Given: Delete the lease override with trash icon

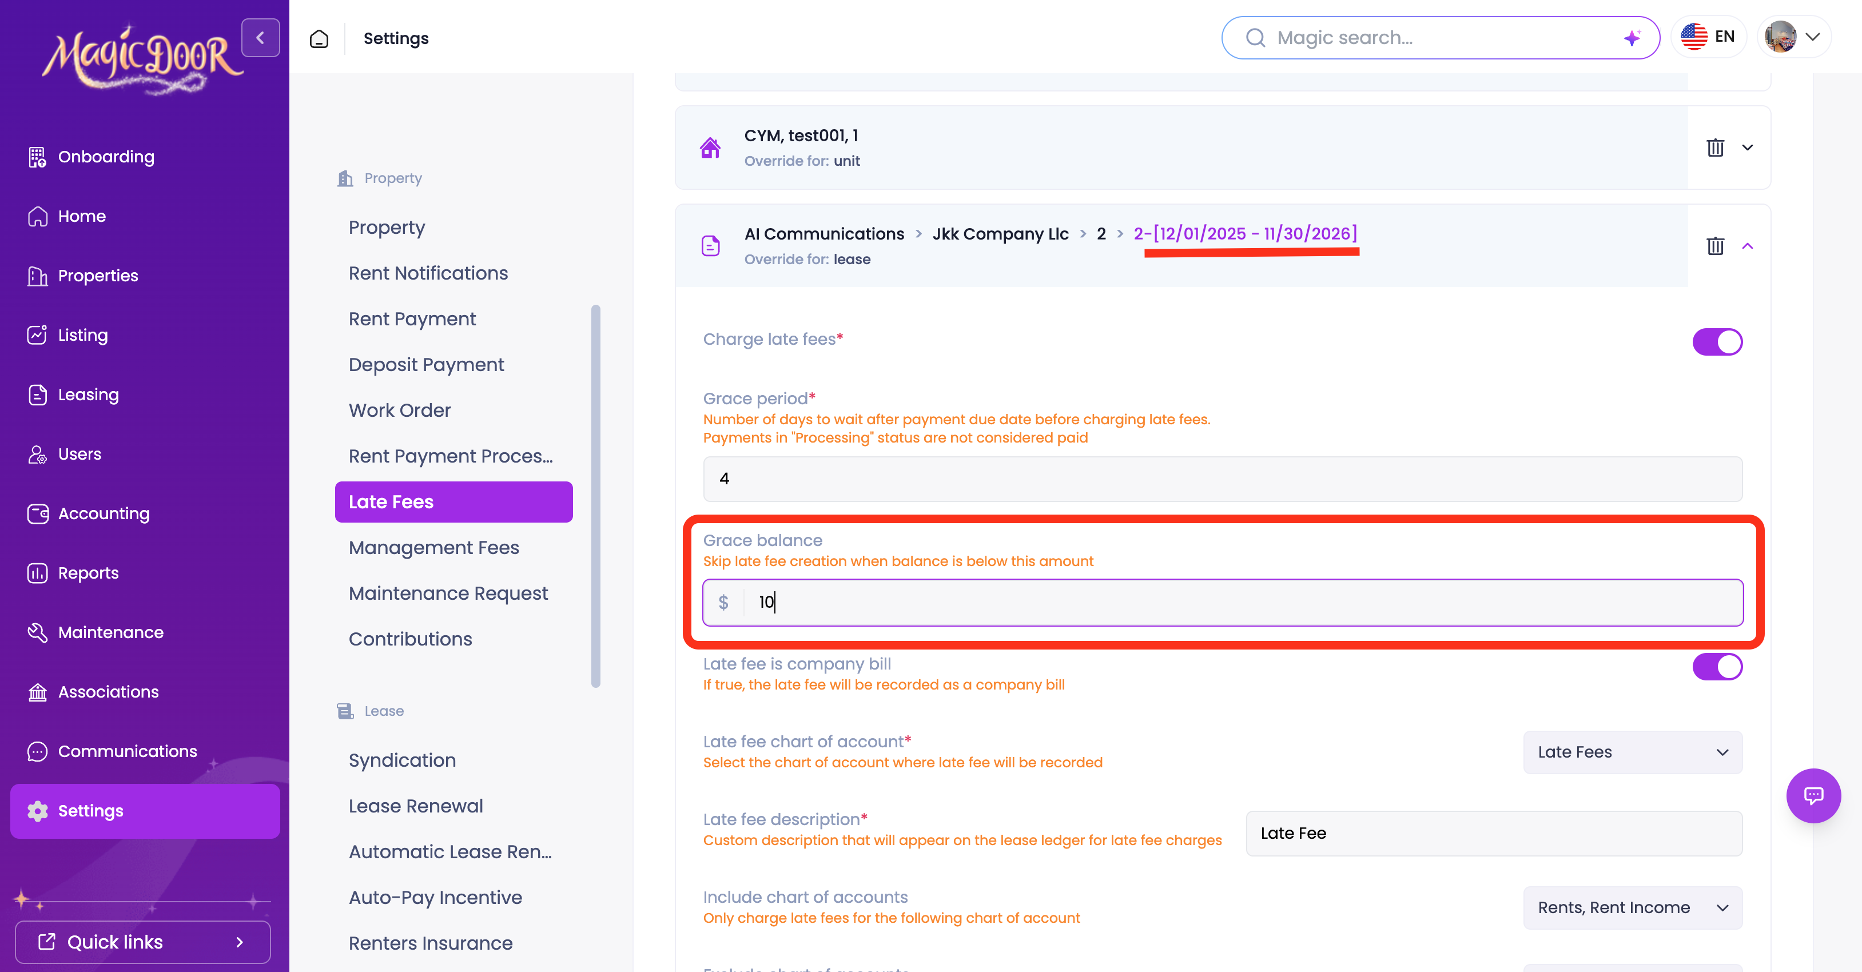Looking at the screenshot, I should coord(1714,246).
